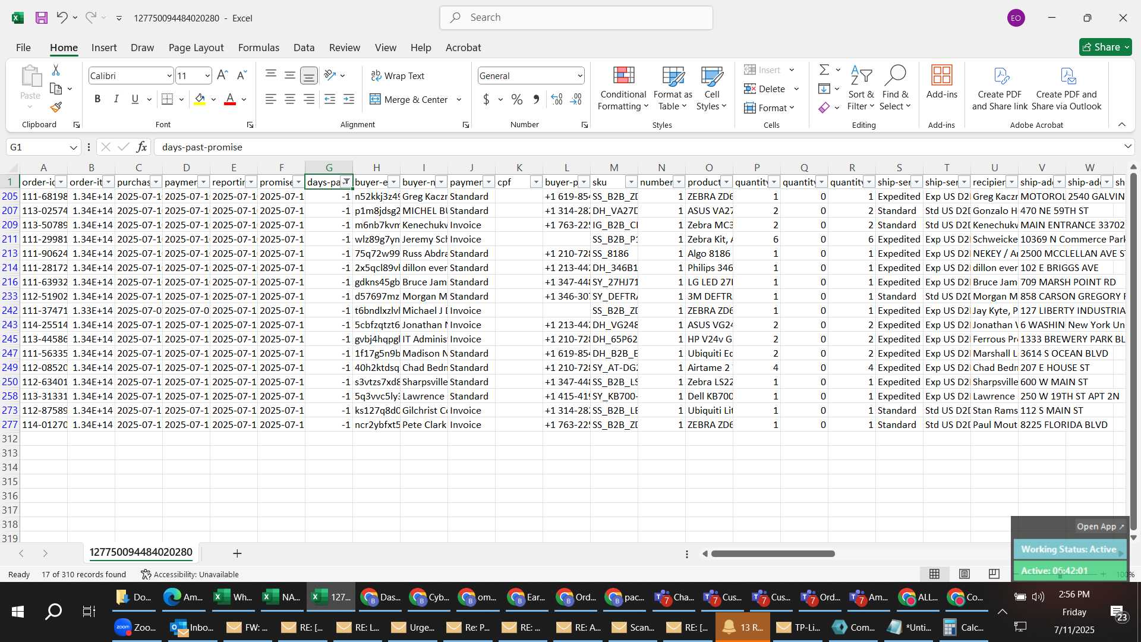This screenshot has width=1141, height=642.
Task: Switch to Page Layout view icon
Action: (965, 574)
